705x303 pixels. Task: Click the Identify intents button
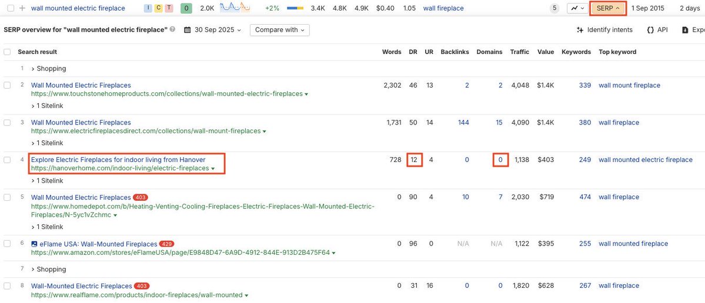[604, 29]
